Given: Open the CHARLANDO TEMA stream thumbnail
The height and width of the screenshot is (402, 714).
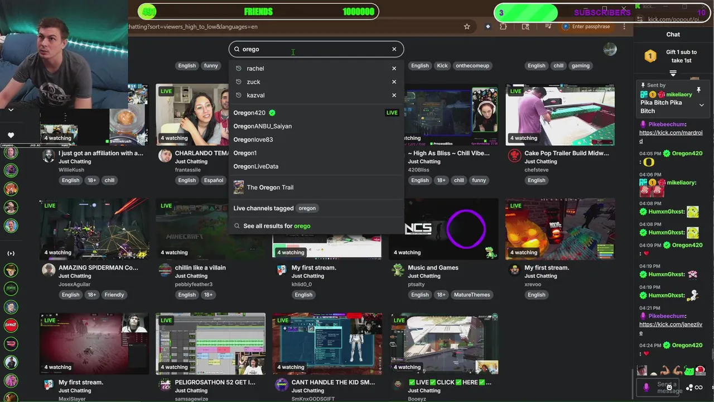Looking at the screenshot, I should [x=210, y=115].
